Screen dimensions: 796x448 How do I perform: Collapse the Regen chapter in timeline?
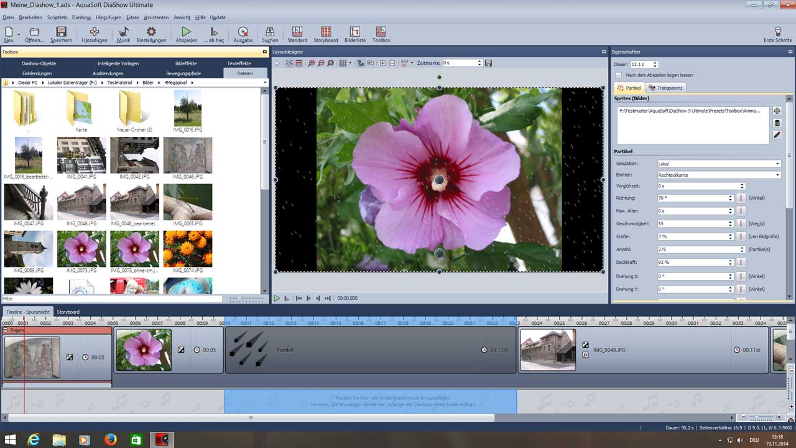click(x=6, y=330)
